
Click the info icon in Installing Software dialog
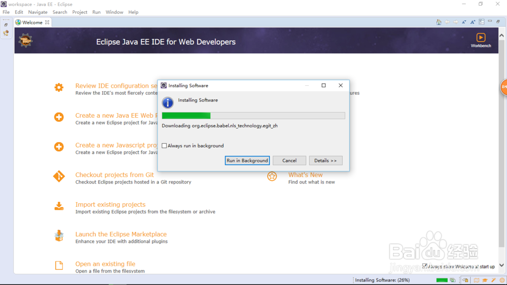tap(167, 102)
